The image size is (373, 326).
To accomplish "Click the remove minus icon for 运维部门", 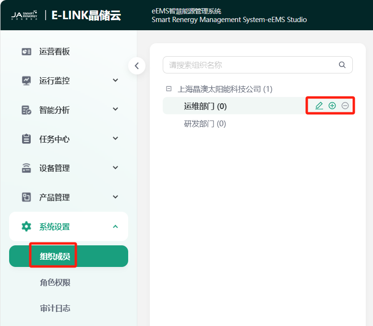I will point(345,106).
